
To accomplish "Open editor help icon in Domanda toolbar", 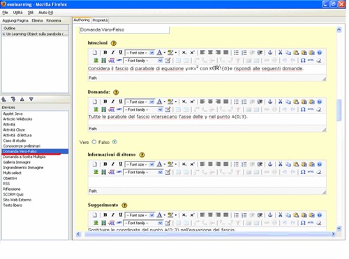I will pyautogui.click(x=320, y=102).
